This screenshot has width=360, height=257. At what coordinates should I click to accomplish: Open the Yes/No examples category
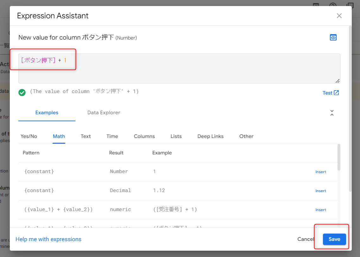pyautogui.click(x=29, y=136)
